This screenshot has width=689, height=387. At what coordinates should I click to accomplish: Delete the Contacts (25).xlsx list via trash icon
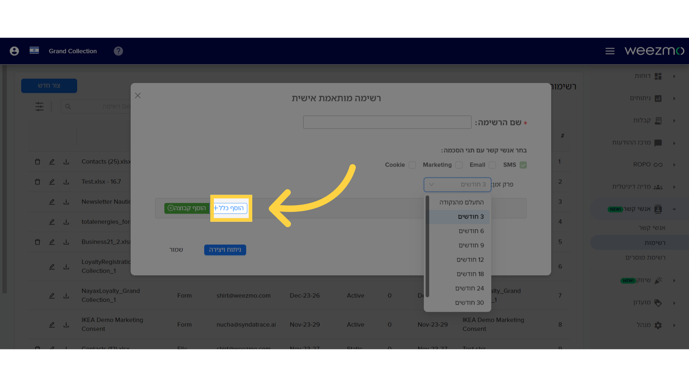coord(37,162)
